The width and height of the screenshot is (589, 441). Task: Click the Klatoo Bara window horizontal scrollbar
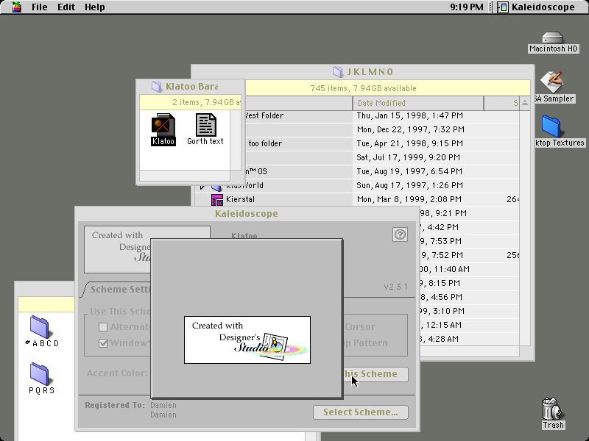[185, 175]
